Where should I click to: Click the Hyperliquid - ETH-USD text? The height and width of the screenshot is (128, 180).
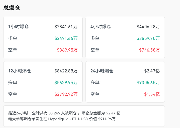click(x=67, y=119)
